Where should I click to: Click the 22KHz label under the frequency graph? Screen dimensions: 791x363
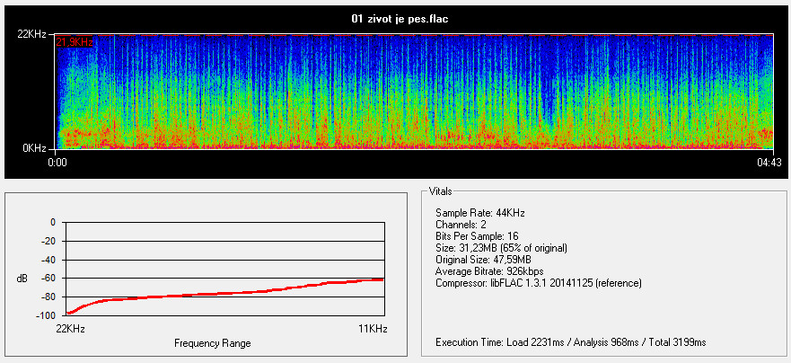coord(69,329)
